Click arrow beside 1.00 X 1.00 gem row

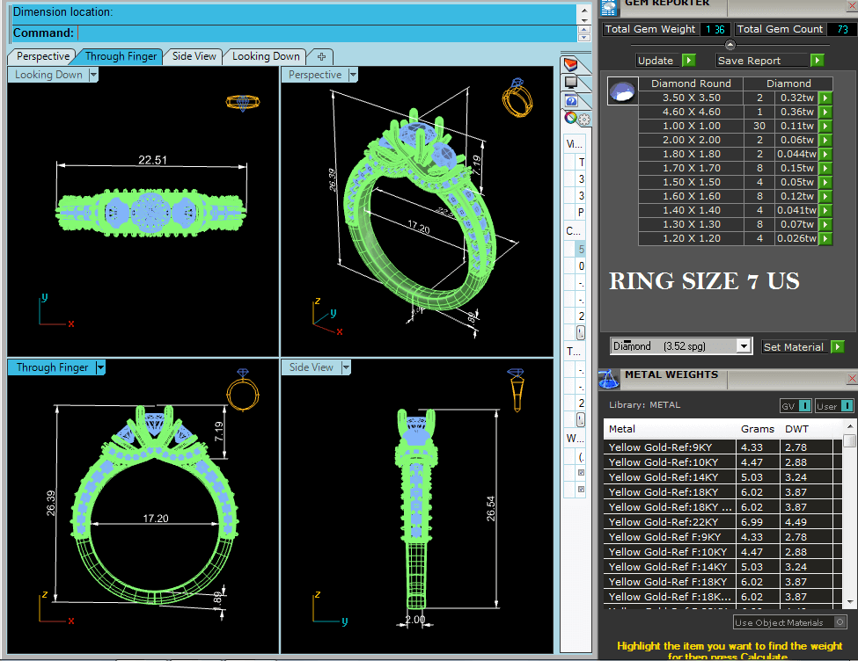click(x=825, y=127)
